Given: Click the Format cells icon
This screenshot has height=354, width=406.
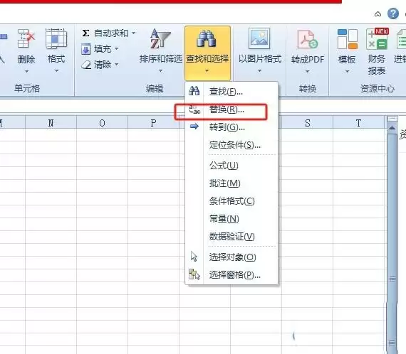Looking at the screenshot, I should [x=56, y=39].
